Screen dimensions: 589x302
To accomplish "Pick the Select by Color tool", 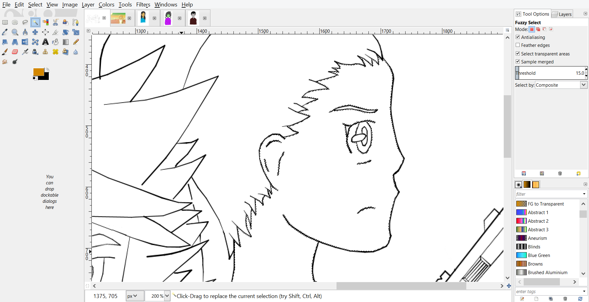I will pos(45,22).
